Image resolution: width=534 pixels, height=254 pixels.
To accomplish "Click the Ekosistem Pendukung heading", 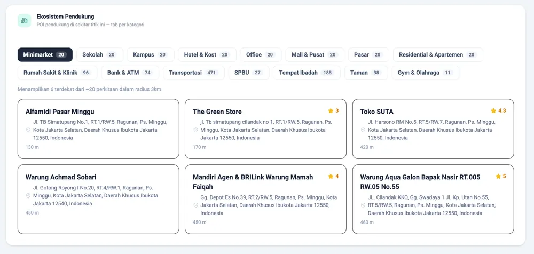I will pos(65,17).
